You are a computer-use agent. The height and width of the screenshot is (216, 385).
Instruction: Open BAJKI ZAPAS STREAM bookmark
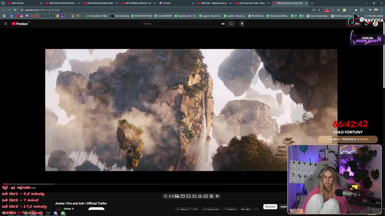[142, 16]
